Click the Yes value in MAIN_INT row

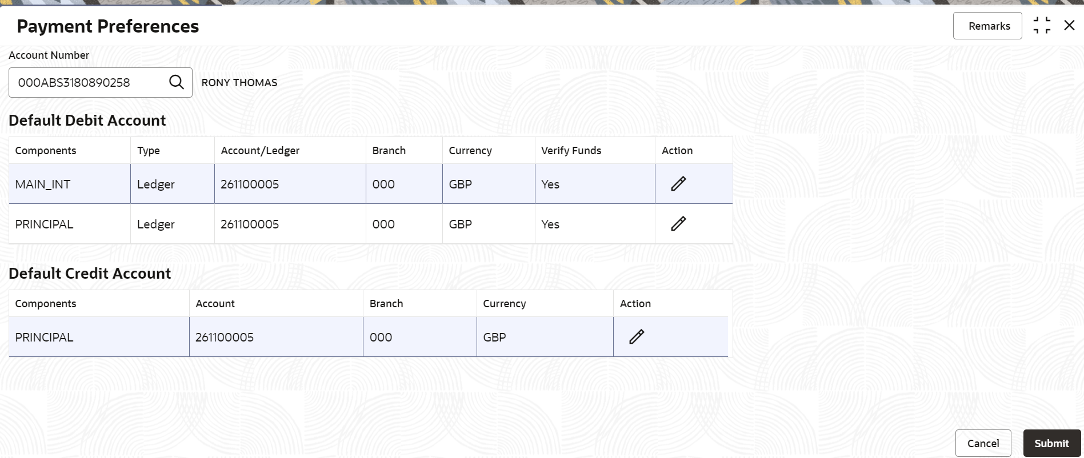click(550, 184)
